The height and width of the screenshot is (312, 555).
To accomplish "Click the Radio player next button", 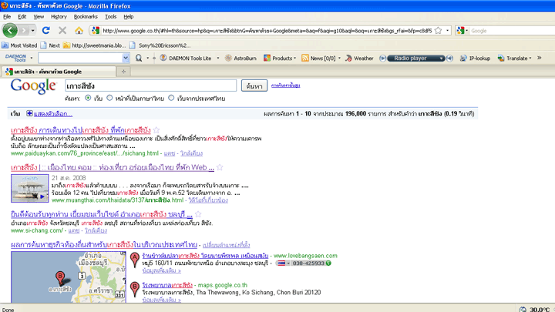I will [x=449, y=59].
